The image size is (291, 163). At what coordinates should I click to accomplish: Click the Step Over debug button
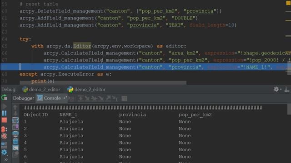pyautogui.click(x=80, y=99)
